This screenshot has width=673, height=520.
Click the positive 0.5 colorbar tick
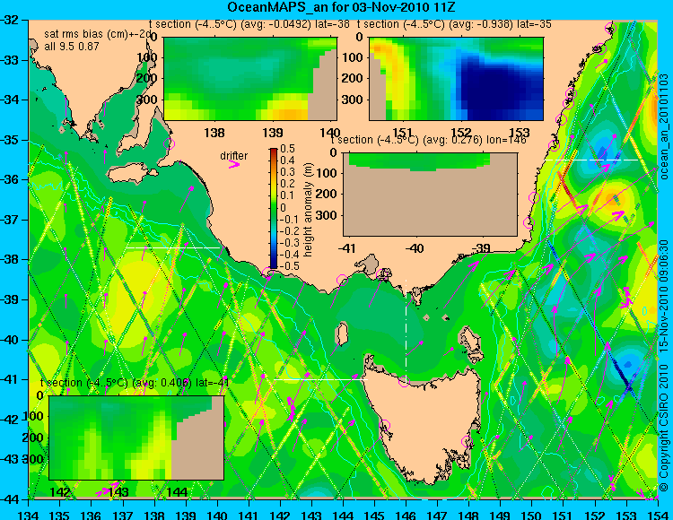coord(287,149)
